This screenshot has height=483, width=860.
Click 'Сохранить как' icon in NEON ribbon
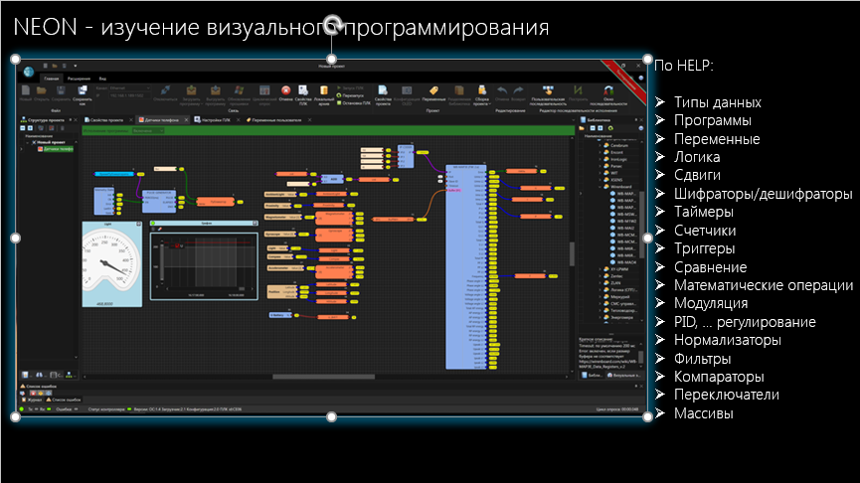point(83,94)
